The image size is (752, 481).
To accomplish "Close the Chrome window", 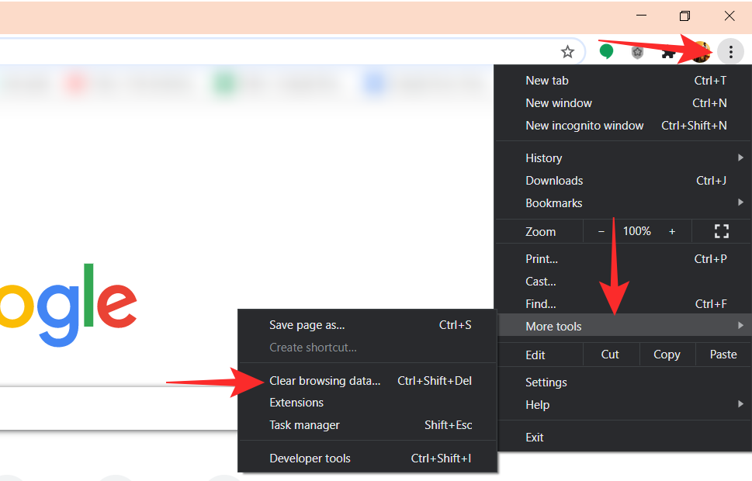I will pyautogui.click(x=729, y=16).
